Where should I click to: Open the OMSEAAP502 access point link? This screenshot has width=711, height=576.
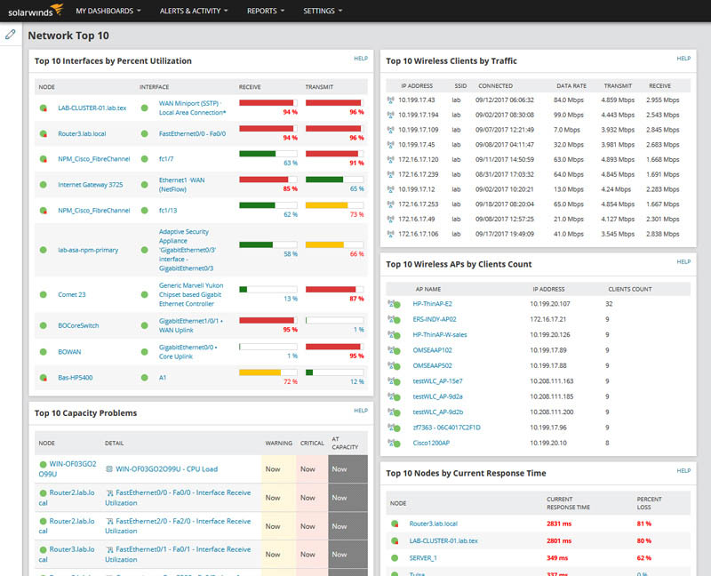coord(432,365)
